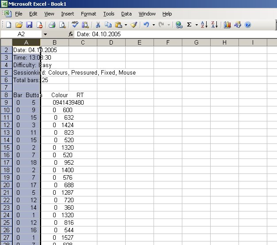Run the ABC spelling check icon
This screenshot has height=245, width=277.
[x=75, y=24]
